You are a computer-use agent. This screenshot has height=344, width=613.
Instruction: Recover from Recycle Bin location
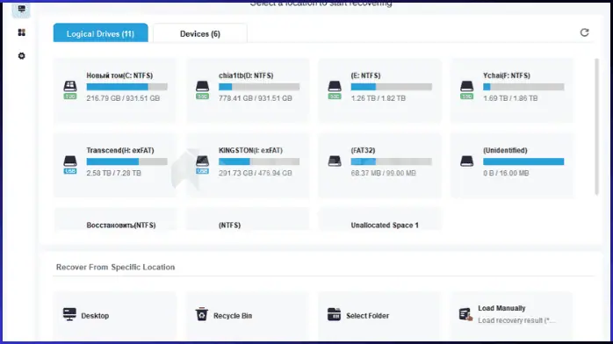(x=248, y=316)
